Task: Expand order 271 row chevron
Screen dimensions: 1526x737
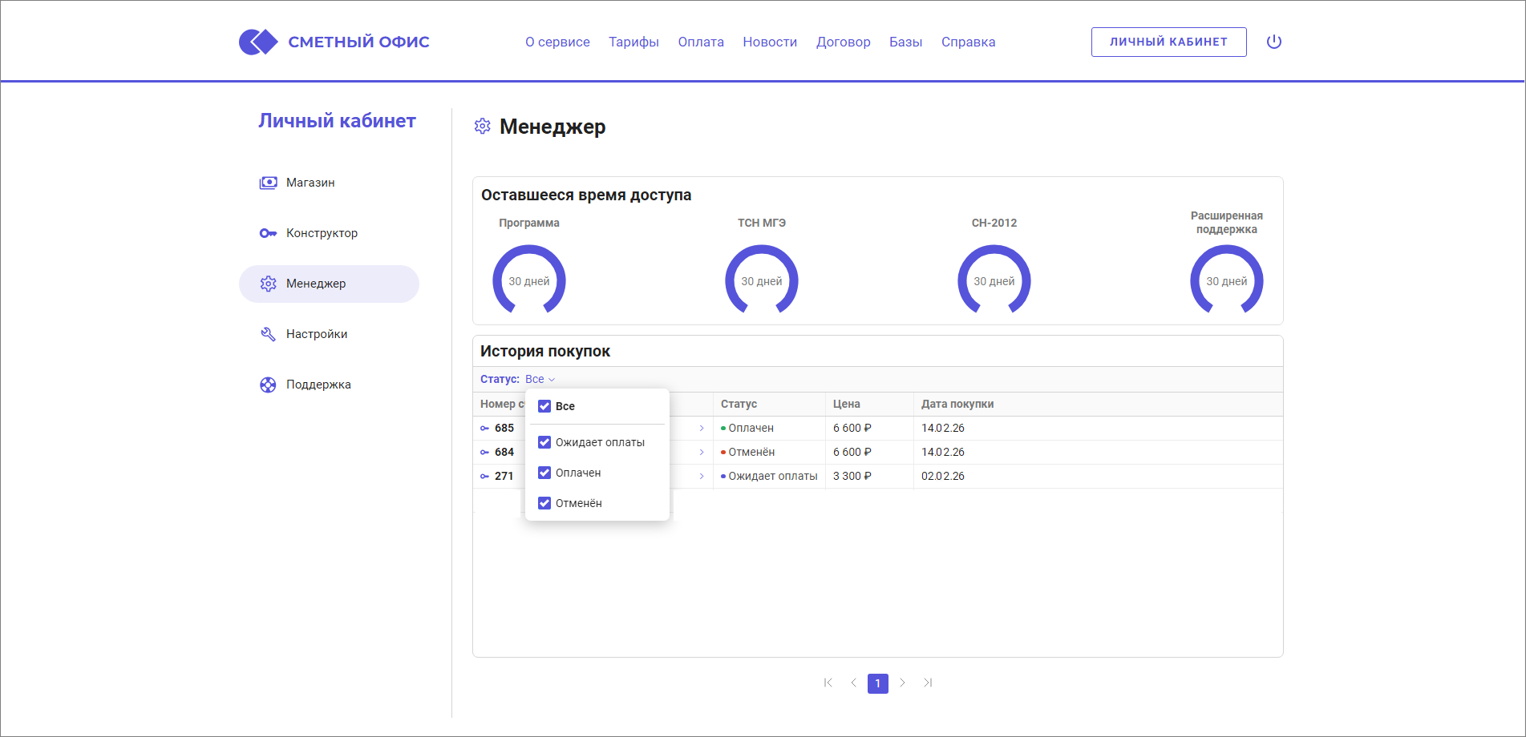Action: [x=702, y=477]
